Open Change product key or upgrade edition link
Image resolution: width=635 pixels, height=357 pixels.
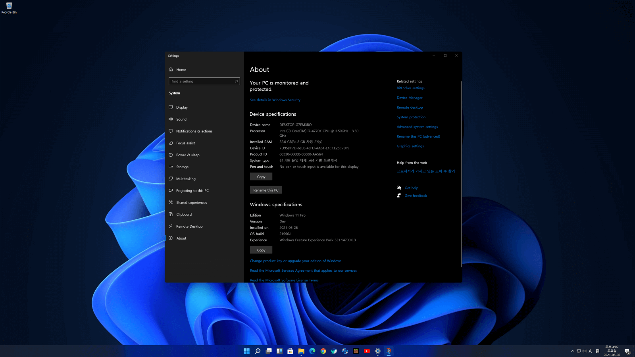tap(296, 261)
